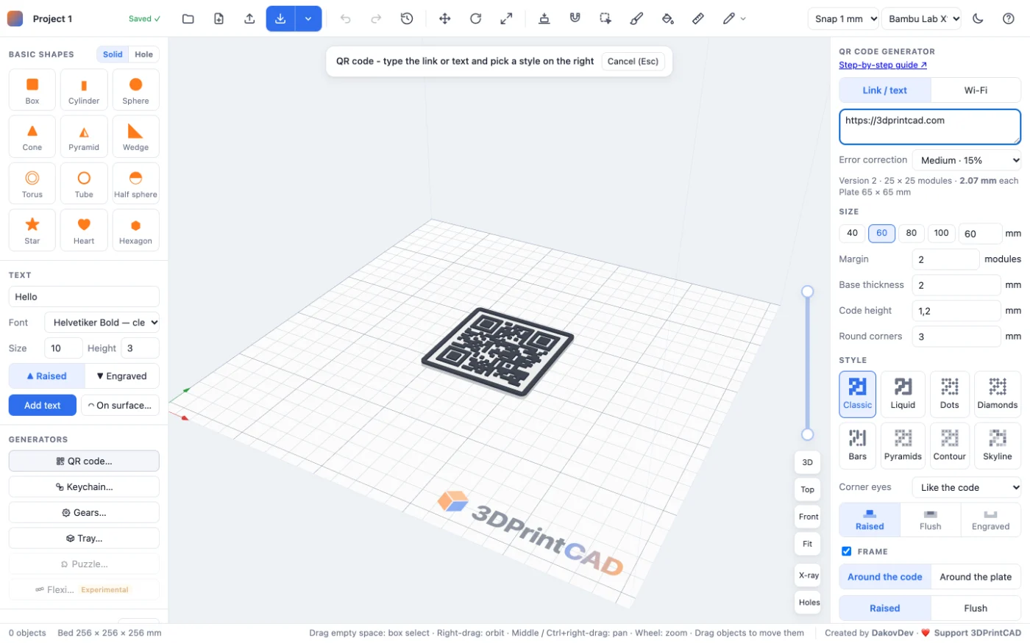Select Engraved text style in Text panel
This screenshot has height=643, width=1030.
coord(122,376)
